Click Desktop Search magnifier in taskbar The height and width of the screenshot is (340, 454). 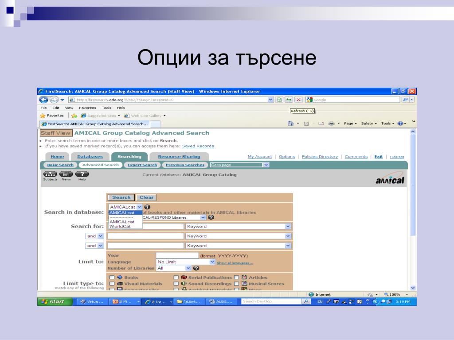pos(306,301)
